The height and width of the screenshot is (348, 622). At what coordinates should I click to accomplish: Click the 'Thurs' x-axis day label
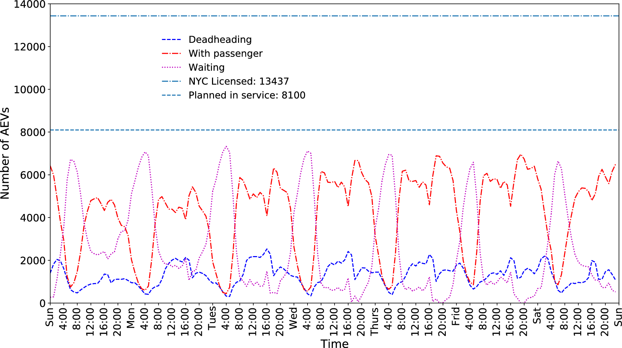375,321
